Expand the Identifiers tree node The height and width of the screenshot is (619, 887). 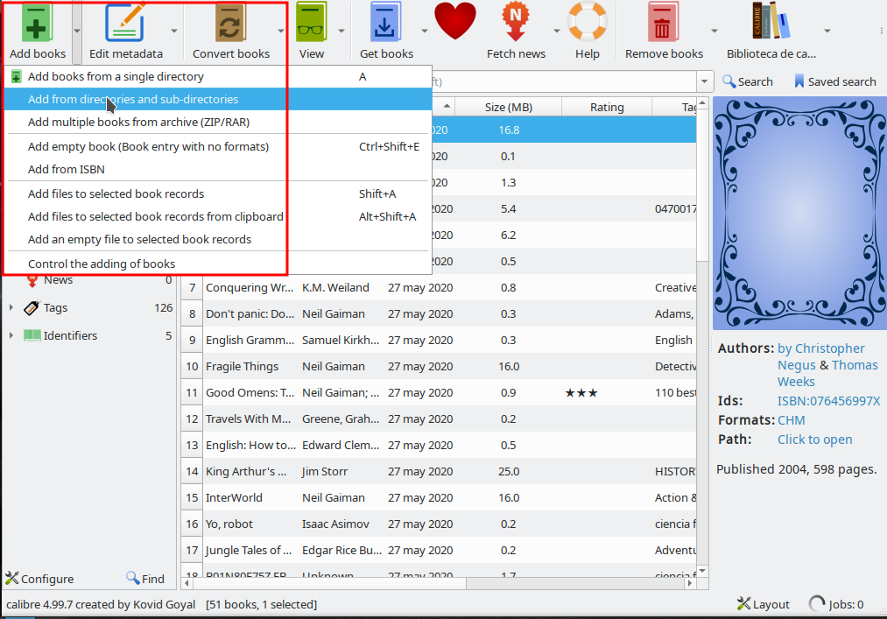tap(11, 335)
